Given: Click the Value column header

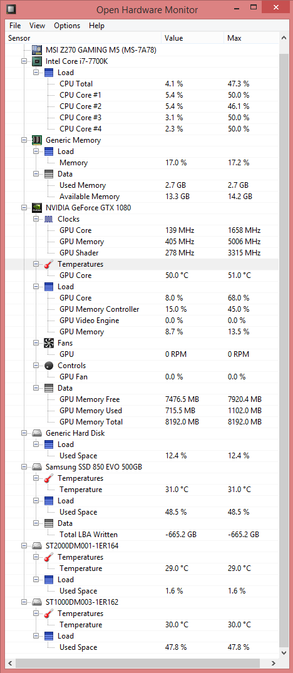Looking at the screenshot, I should coord(192,38).
